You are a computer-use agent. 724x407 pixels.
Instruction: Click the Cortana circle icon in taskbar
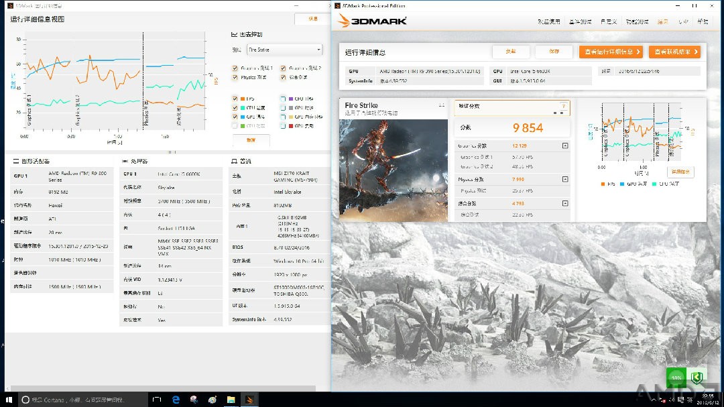(x=25, y=400)
